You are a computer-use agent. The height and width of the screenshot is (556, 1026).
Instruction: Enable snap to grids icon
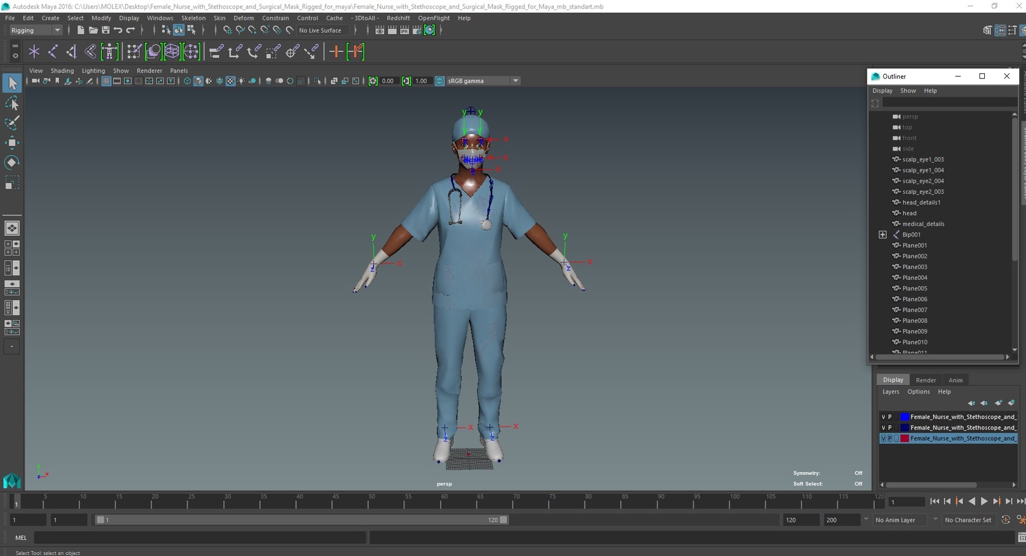click(228, 30)
